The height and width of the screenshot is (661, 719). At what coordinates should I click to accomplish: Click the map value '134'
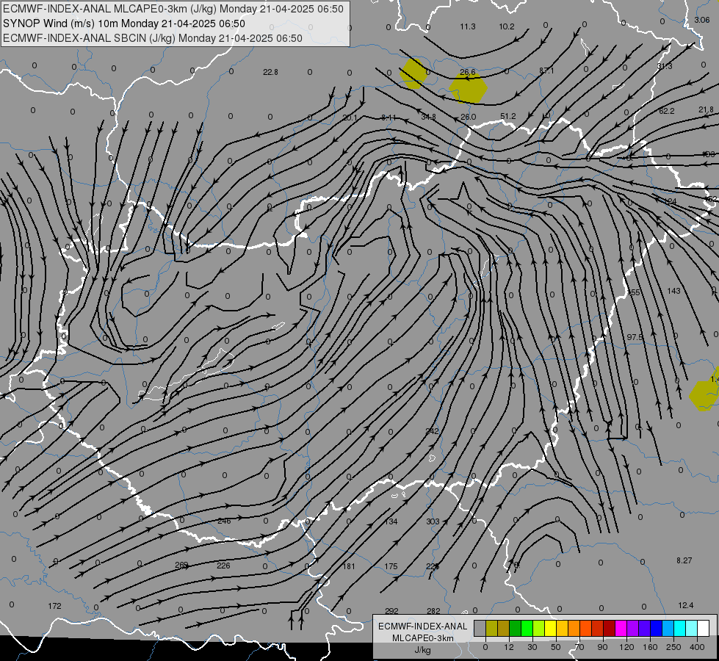391,521
